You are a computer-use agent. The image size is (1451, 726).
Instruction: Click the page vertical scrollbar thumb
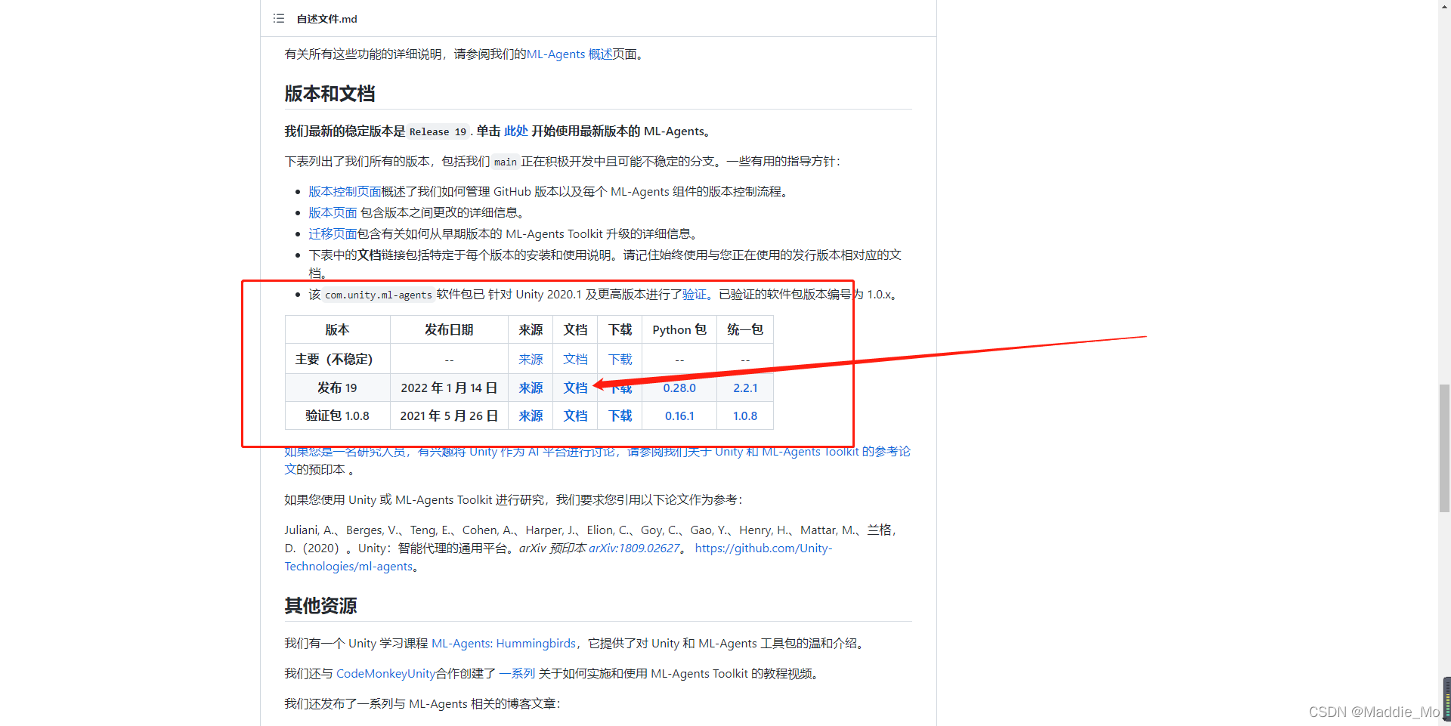click(1444, 448)
